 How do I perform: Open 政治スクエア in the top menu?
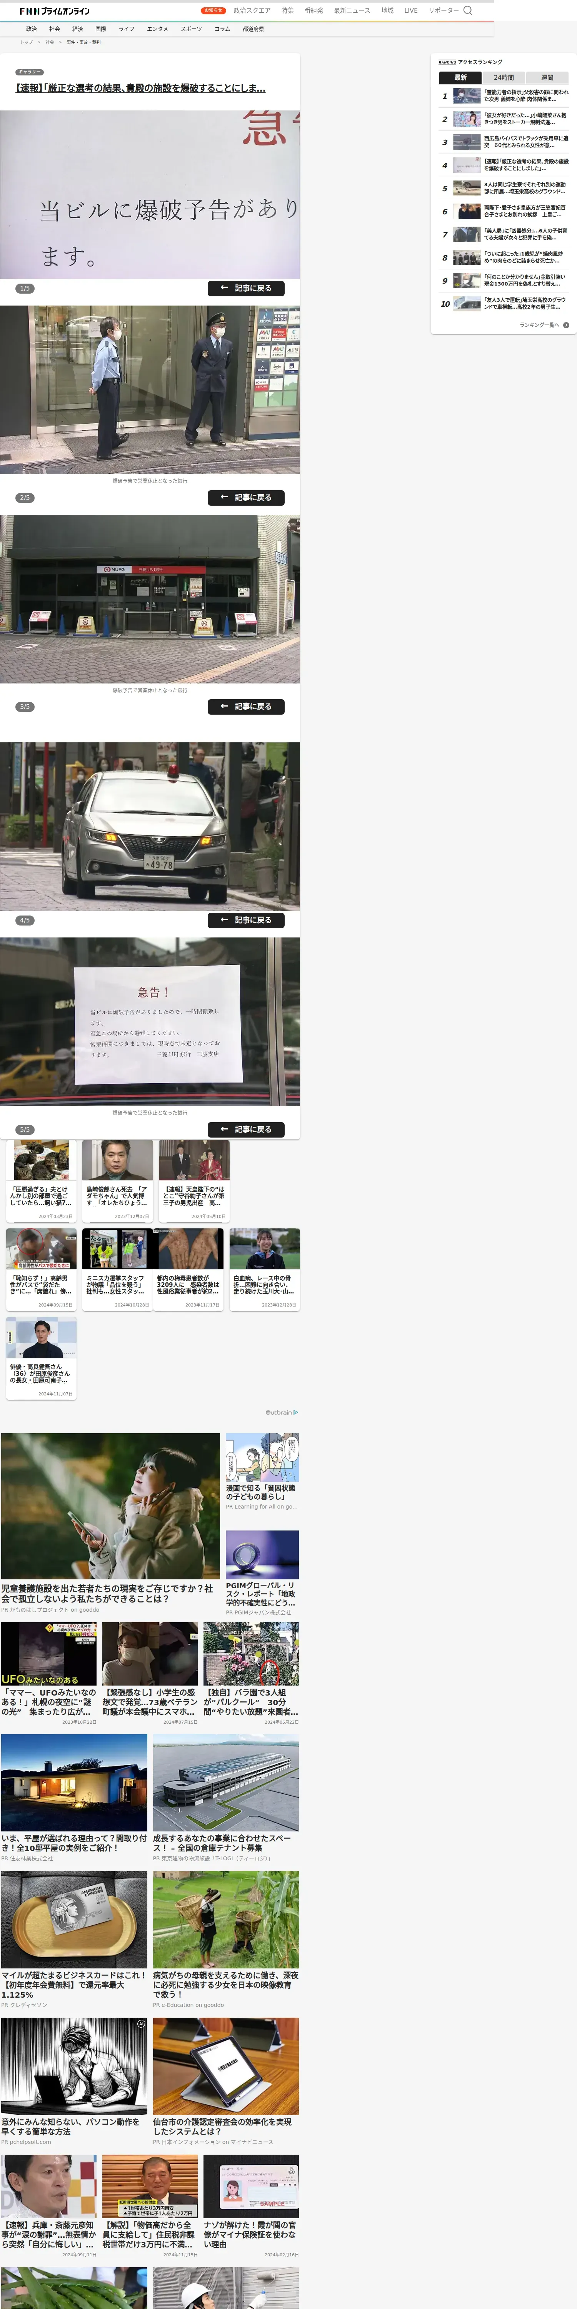click(252, 11)
